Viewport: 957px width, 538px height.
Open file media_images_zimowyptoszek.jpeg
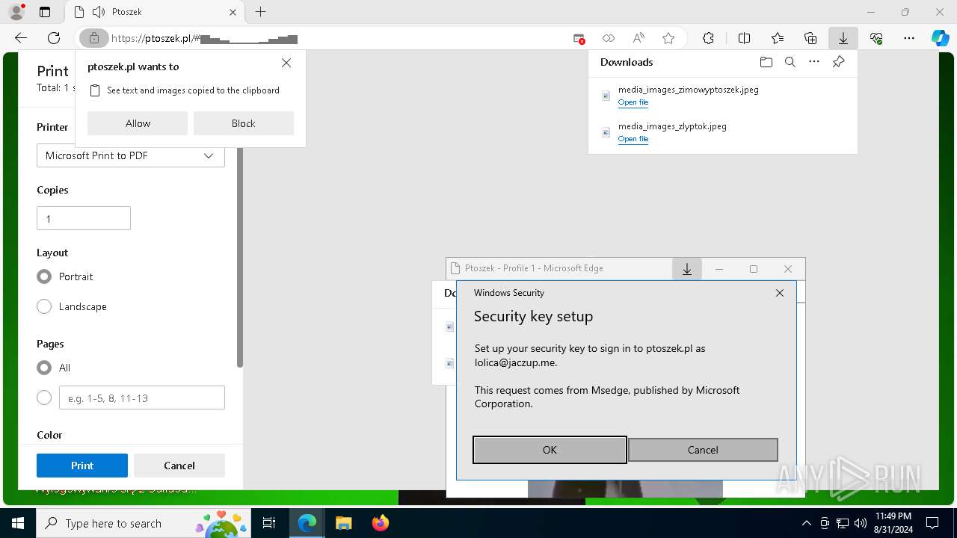(x=633, y=102)
